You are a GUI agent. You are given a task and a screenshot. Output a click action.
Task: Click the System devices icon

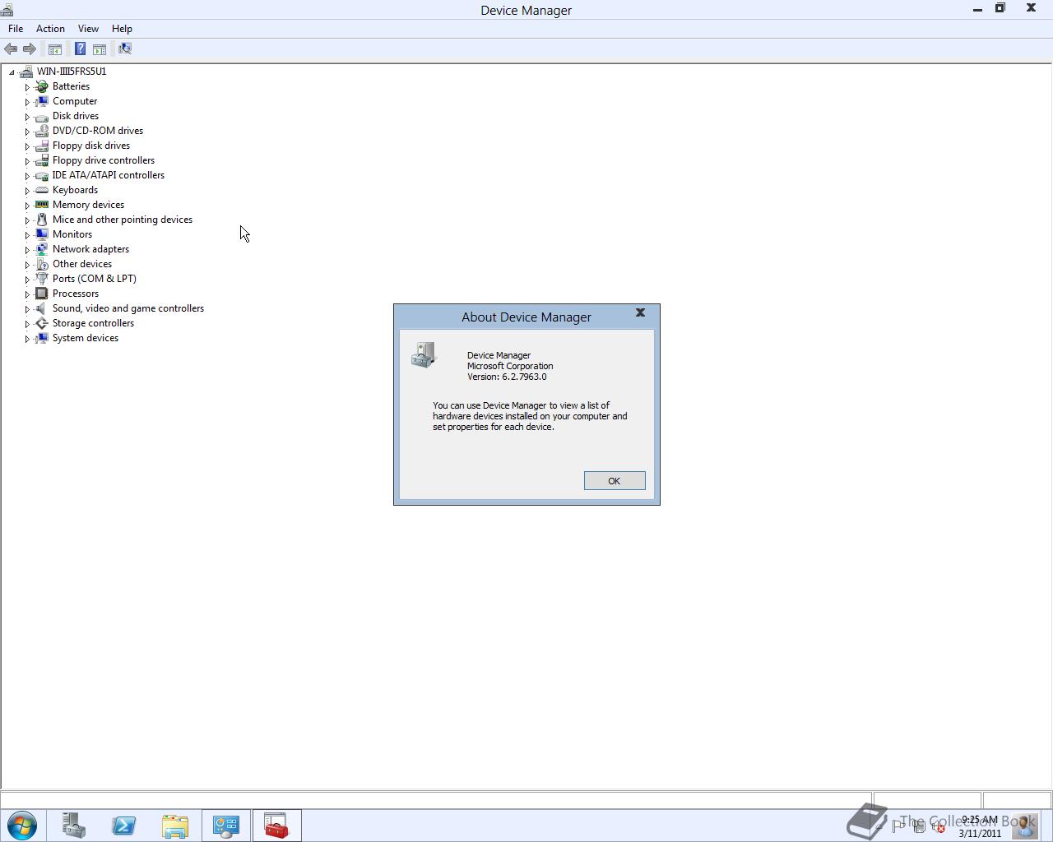[x=42, y=338]
